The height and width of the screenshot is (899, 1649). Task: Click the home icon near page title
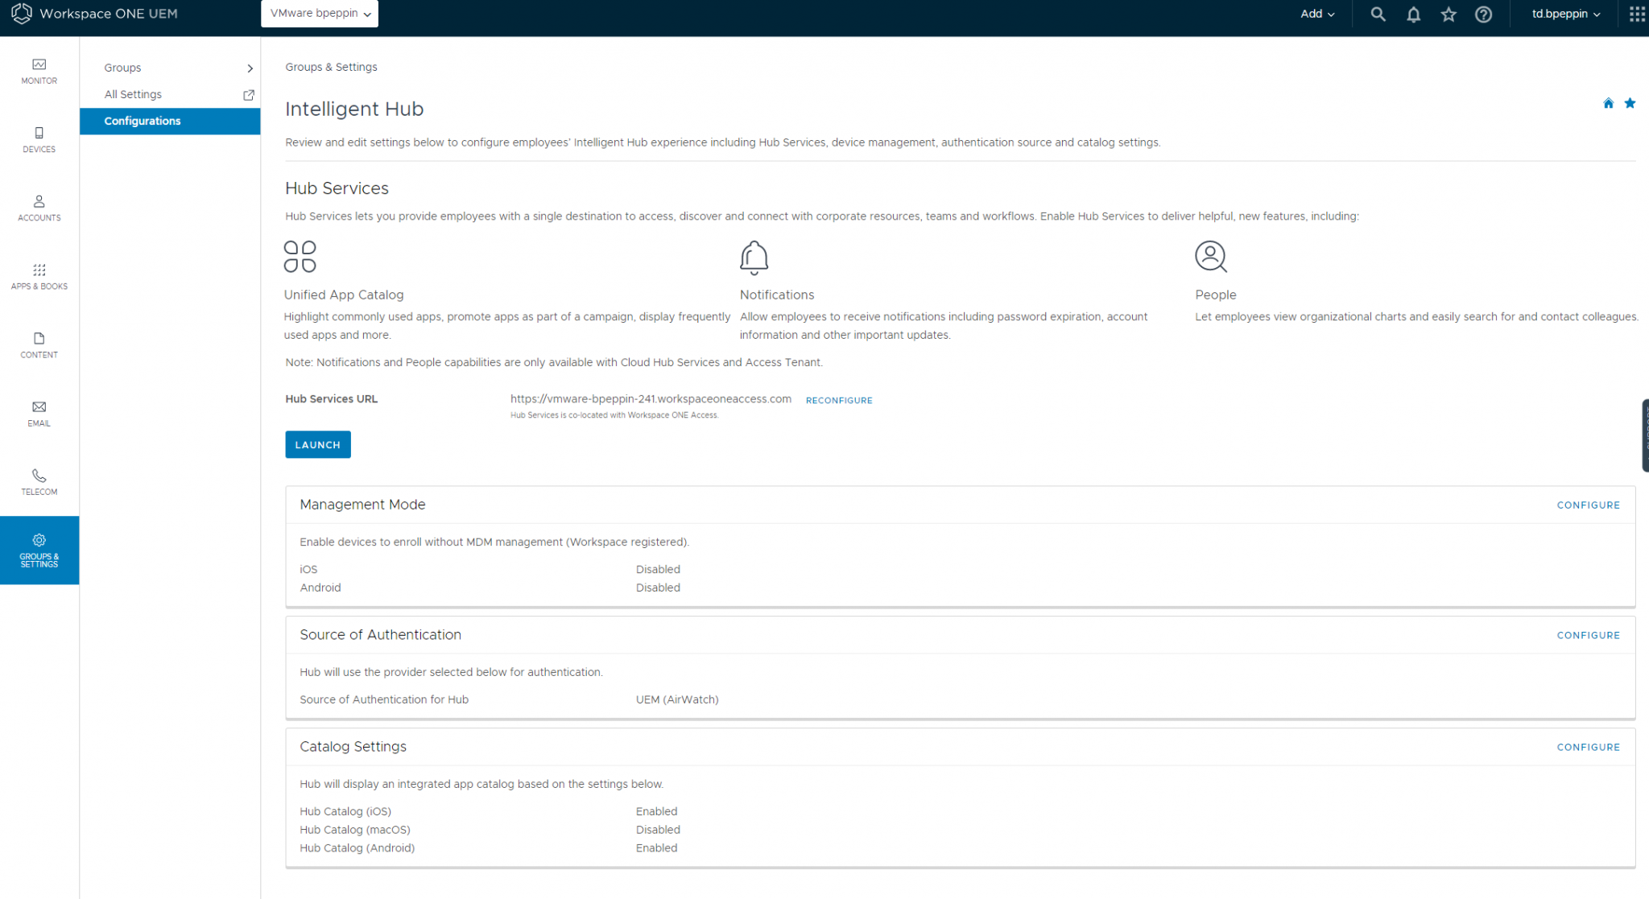(x=1608, y=103)
